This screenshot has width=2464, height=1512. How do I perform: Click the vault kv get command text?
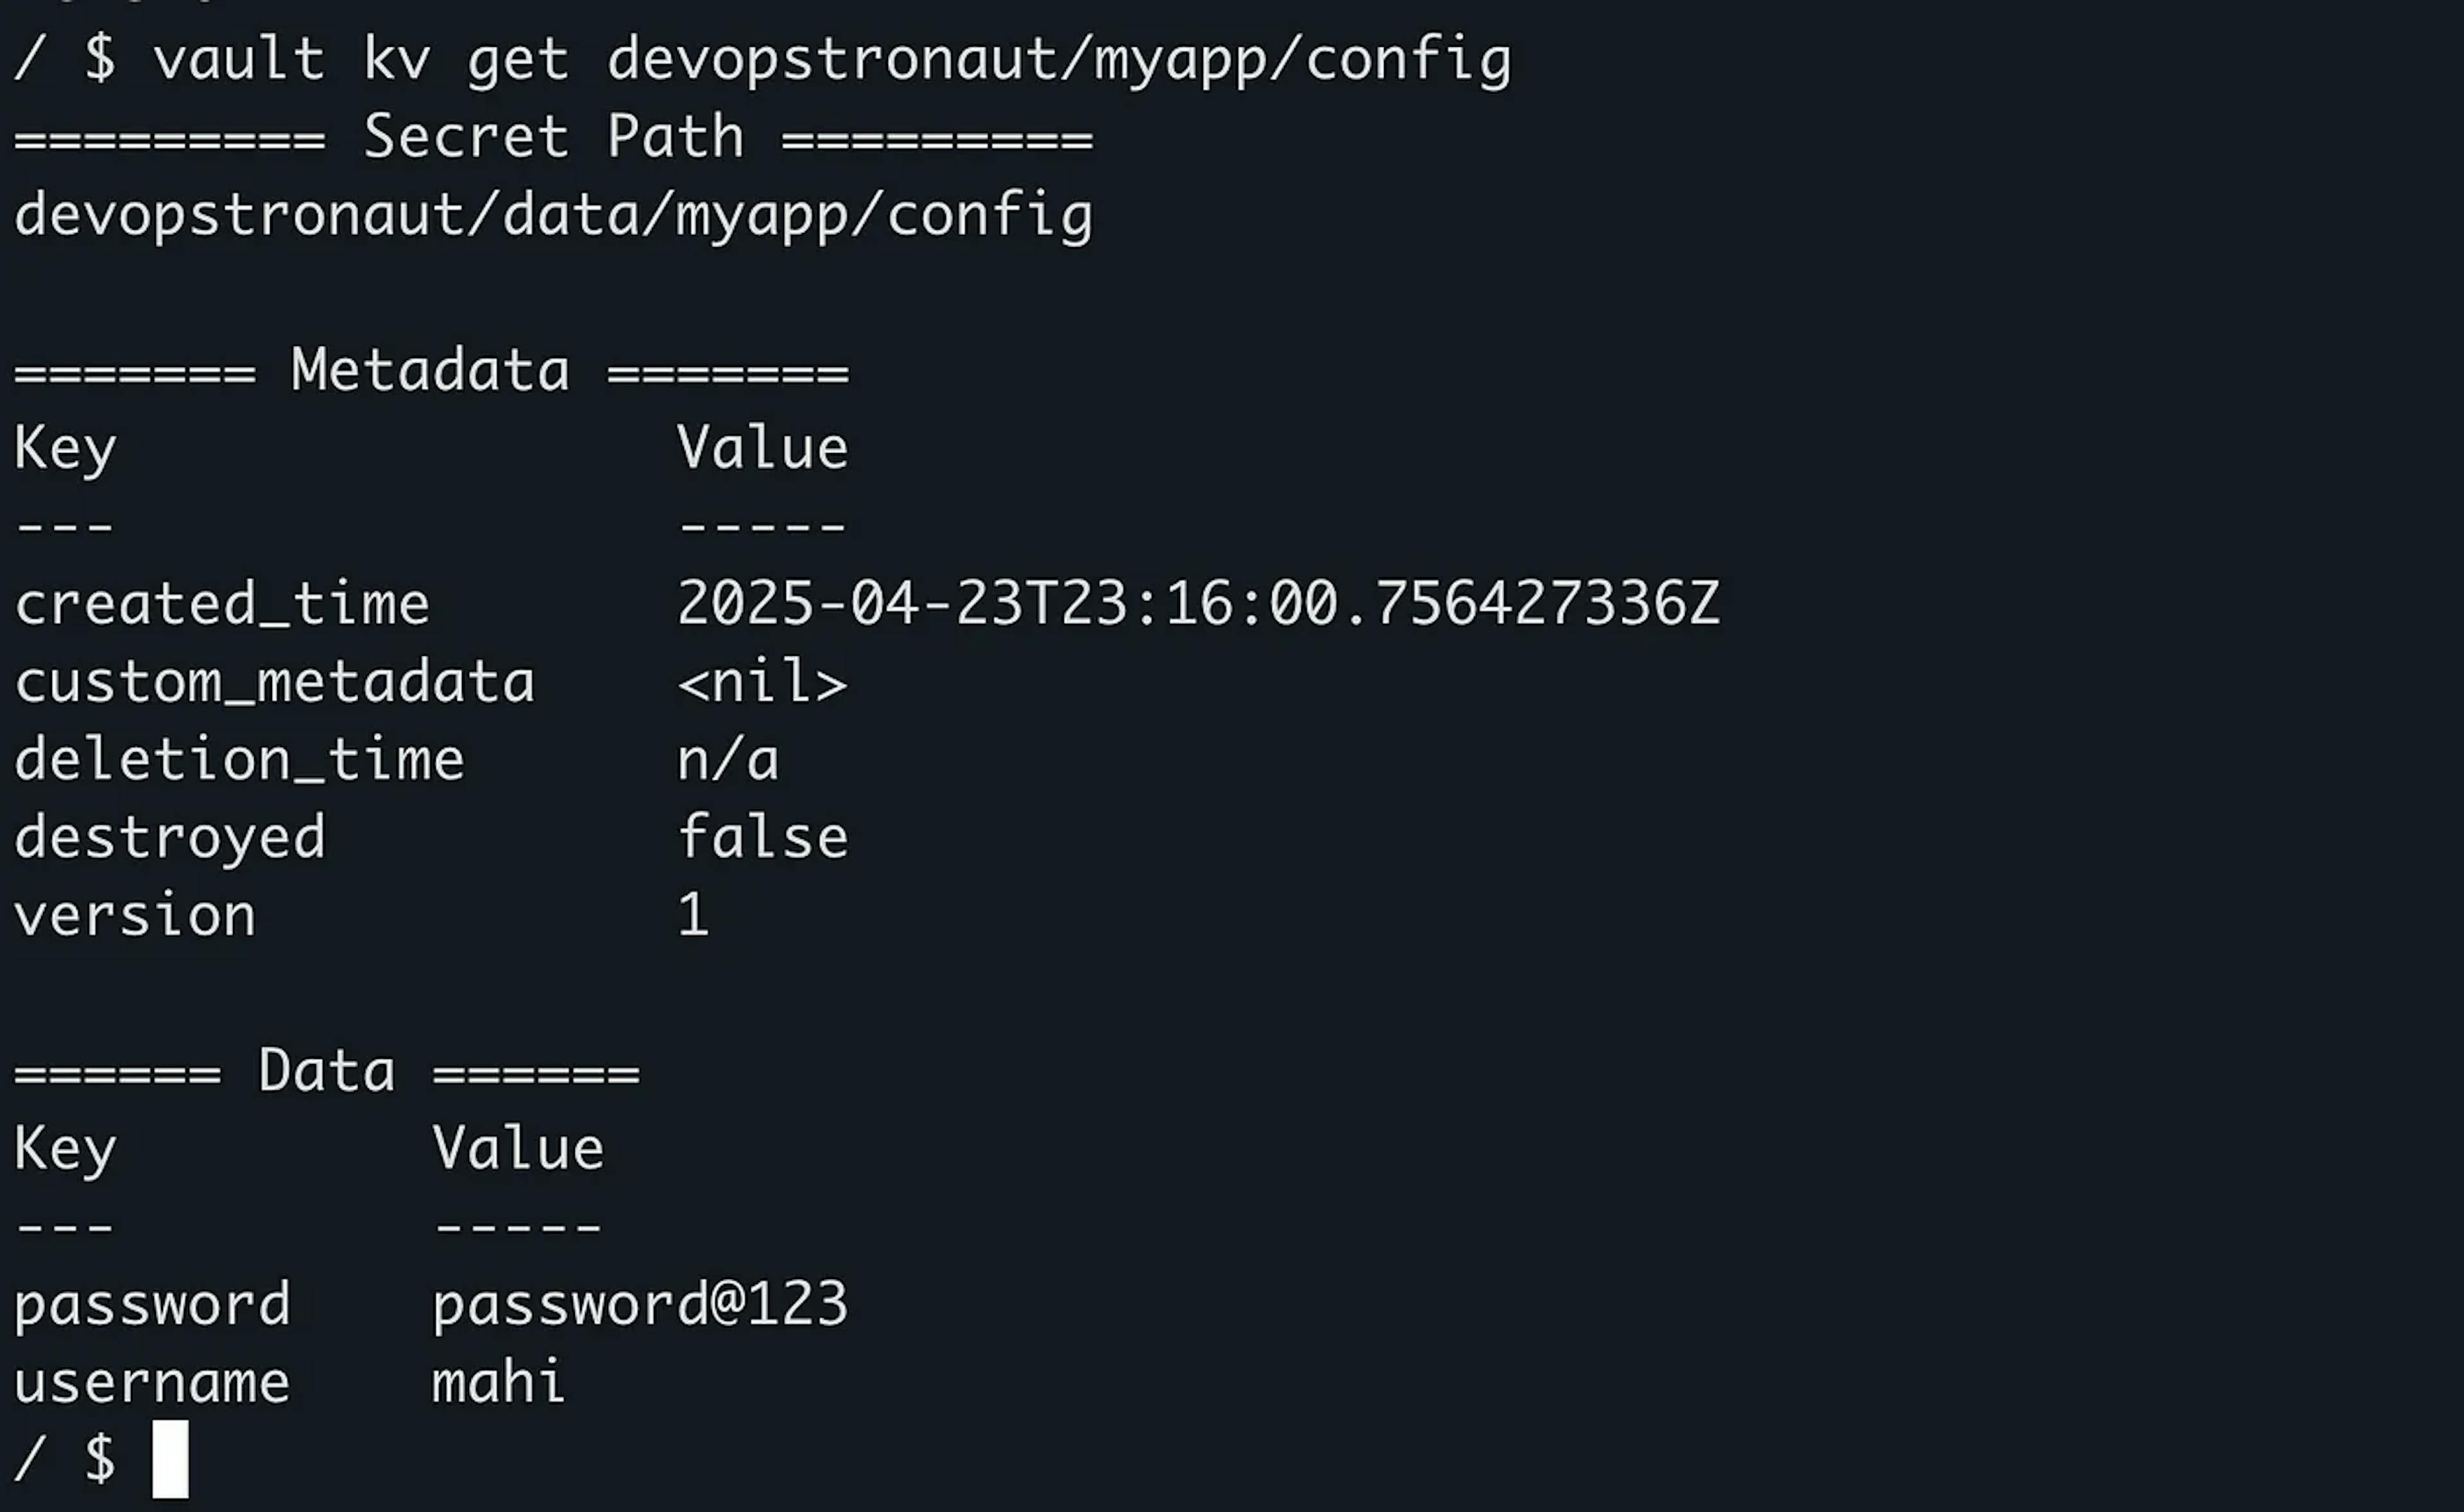coord(832,60)
